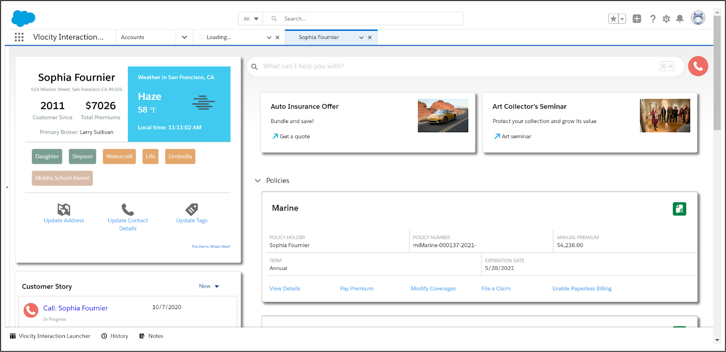Click the green Marine policy icon

click(x=679, y=209)
